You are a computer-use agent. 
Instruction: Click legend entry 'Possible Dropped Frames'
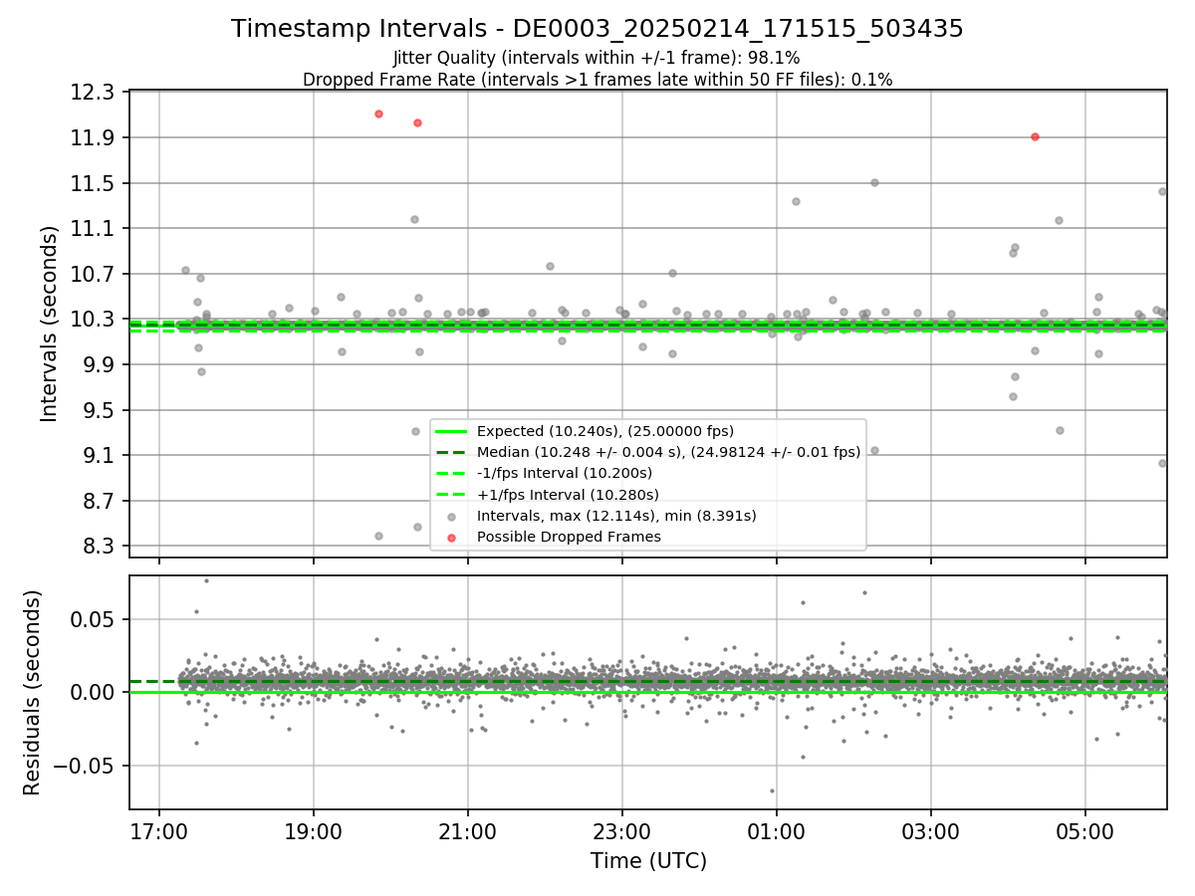tap(569, 537)
